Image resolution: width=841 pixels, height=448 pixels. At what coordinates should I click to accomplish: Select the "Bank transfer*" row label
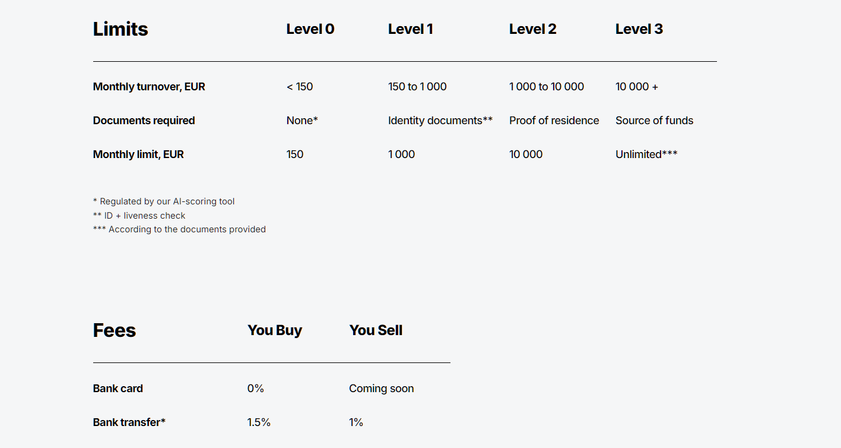[129, 422]
